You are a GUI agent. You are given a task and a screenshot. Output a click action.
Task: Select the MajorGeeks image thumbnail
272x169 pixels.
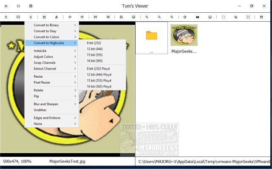pos(184,35)
